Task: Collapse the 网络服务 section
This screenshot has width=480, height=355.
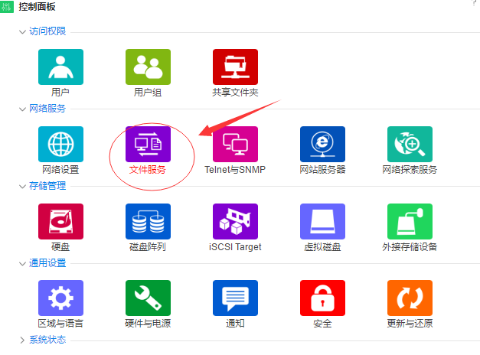Action: 23,109
